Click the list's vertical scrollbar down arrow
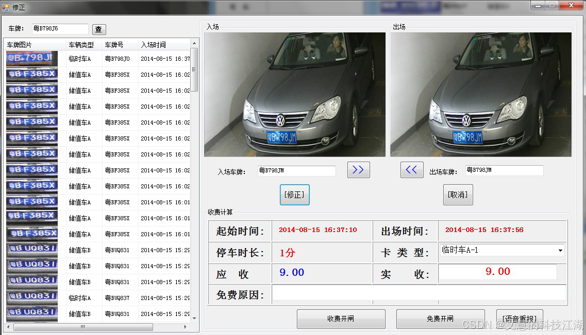 [194, 318]
